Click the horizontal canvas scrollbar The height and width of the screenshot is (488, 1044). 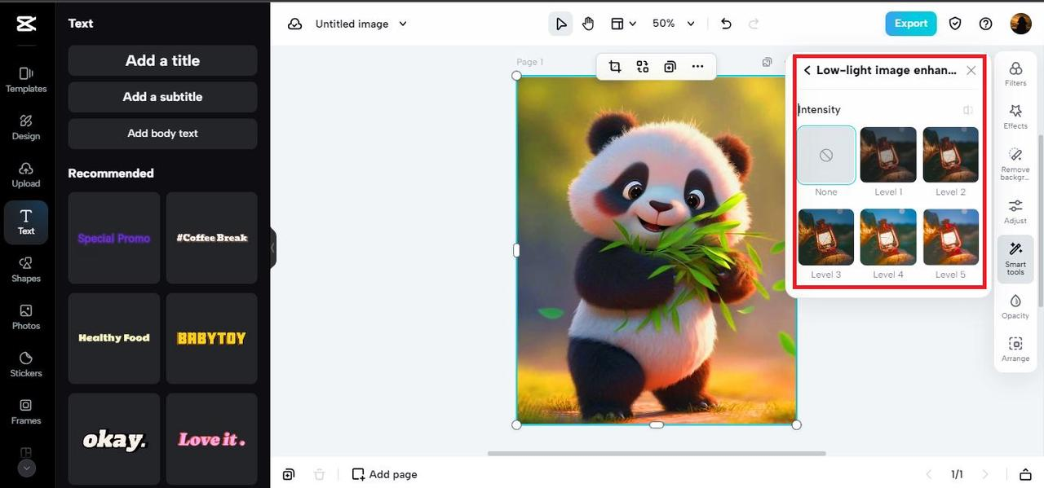(x=657, y=453)
